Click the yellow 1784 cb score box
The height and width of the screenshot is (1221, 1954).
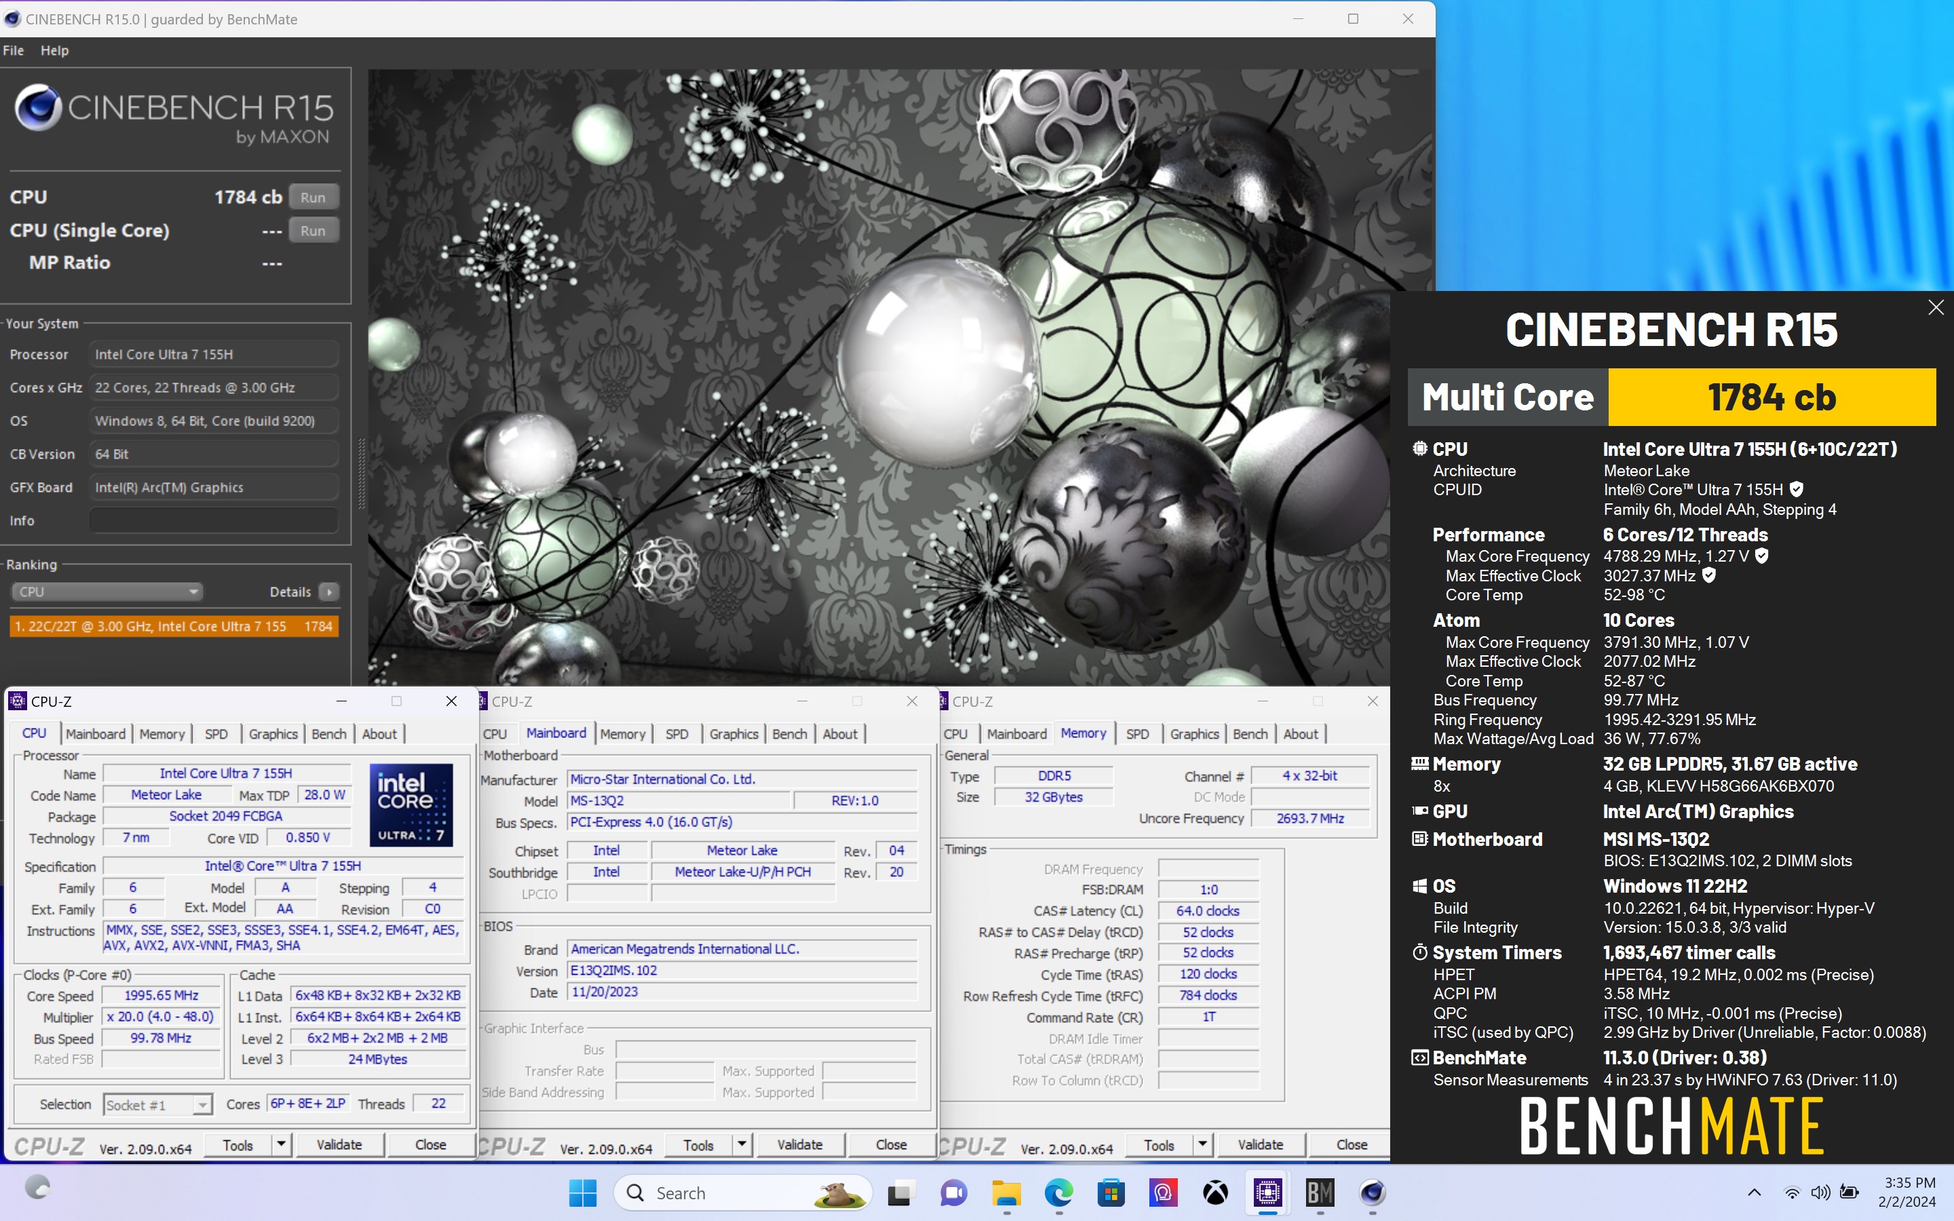point(1771,398)
